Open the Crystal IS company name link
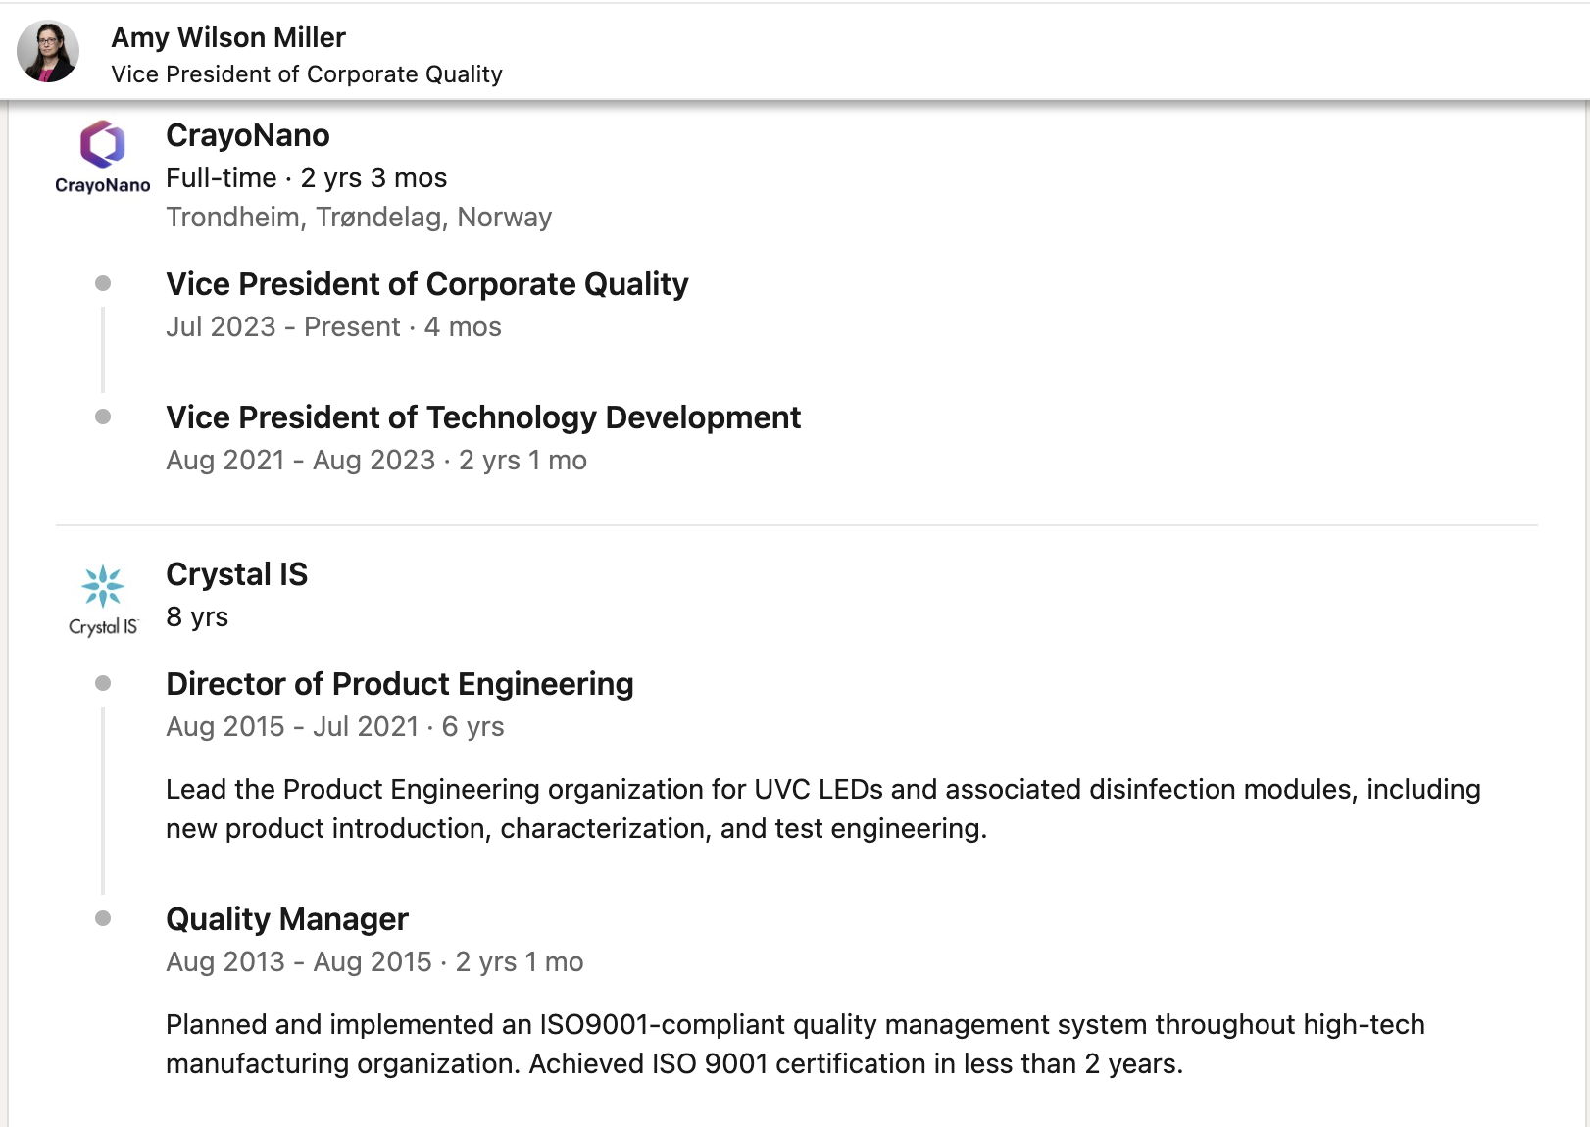This screenshot has width=1590, height=1127. (237, 574)
